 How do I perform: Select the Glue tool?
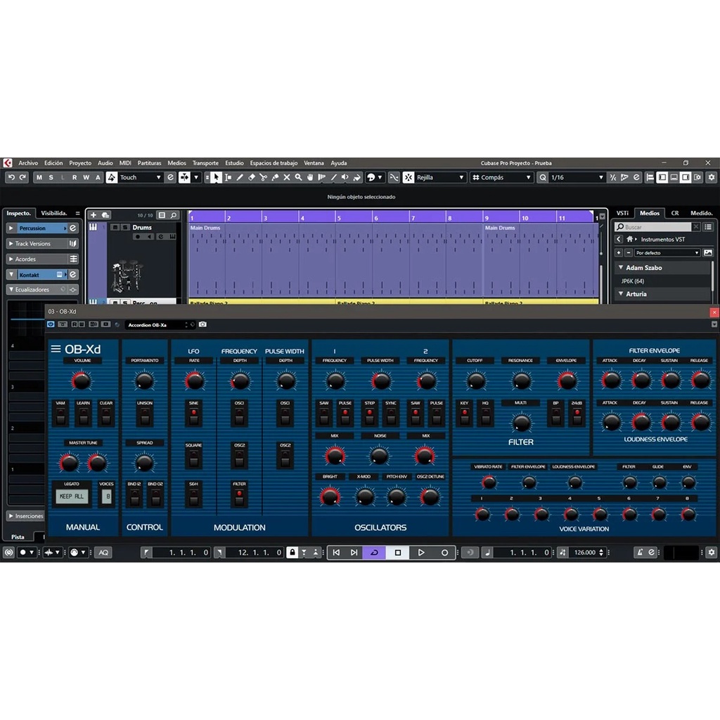coord(275,177)
